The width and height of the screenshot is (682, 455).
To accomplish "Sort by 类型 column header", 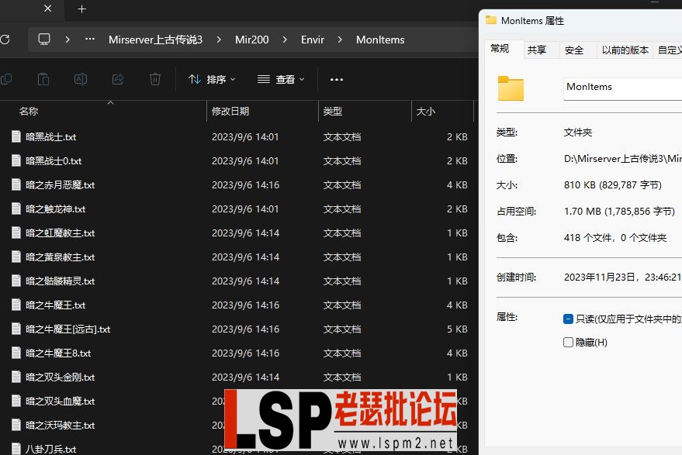I will [x=333, y=112].
